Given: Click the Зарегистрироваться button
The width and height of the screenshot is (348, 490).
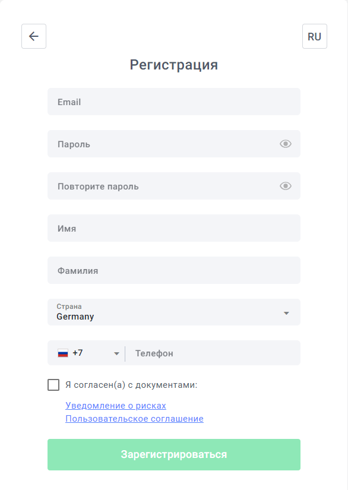Looking at the screenshot, I should click(174, 454).
